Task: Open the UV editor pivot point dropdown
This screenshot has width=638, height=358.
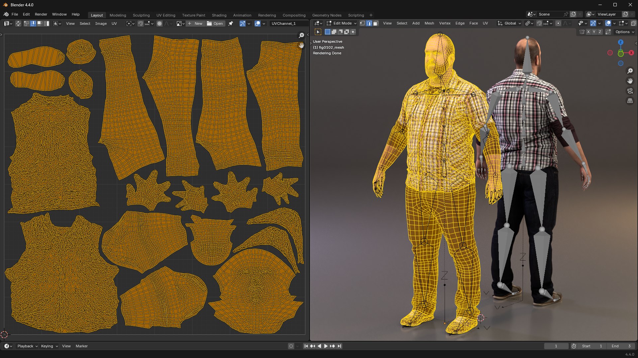Action: tap(130, 24)
